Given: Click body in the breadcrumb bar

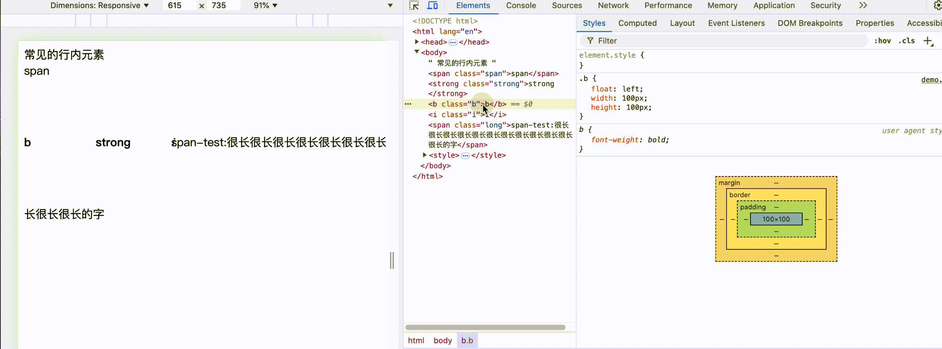Looking at the screenshot, I should (443, 340).
